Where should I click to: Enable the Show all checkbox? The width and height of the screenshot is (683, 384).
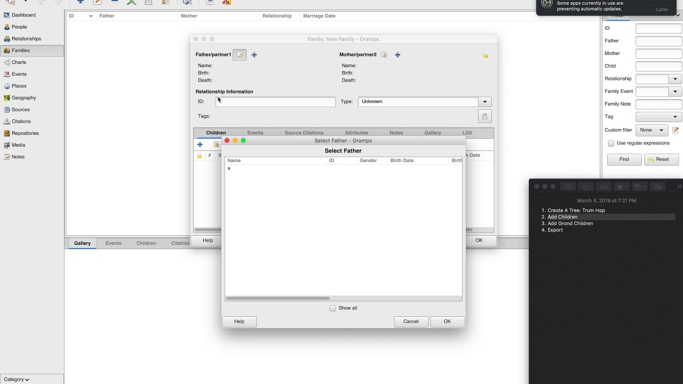click(333, 308)
